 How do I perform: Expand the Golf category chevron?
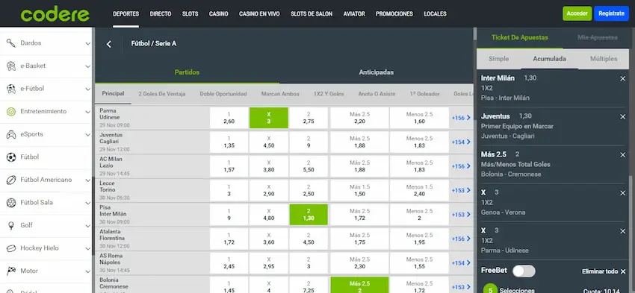tap(88, 225)
